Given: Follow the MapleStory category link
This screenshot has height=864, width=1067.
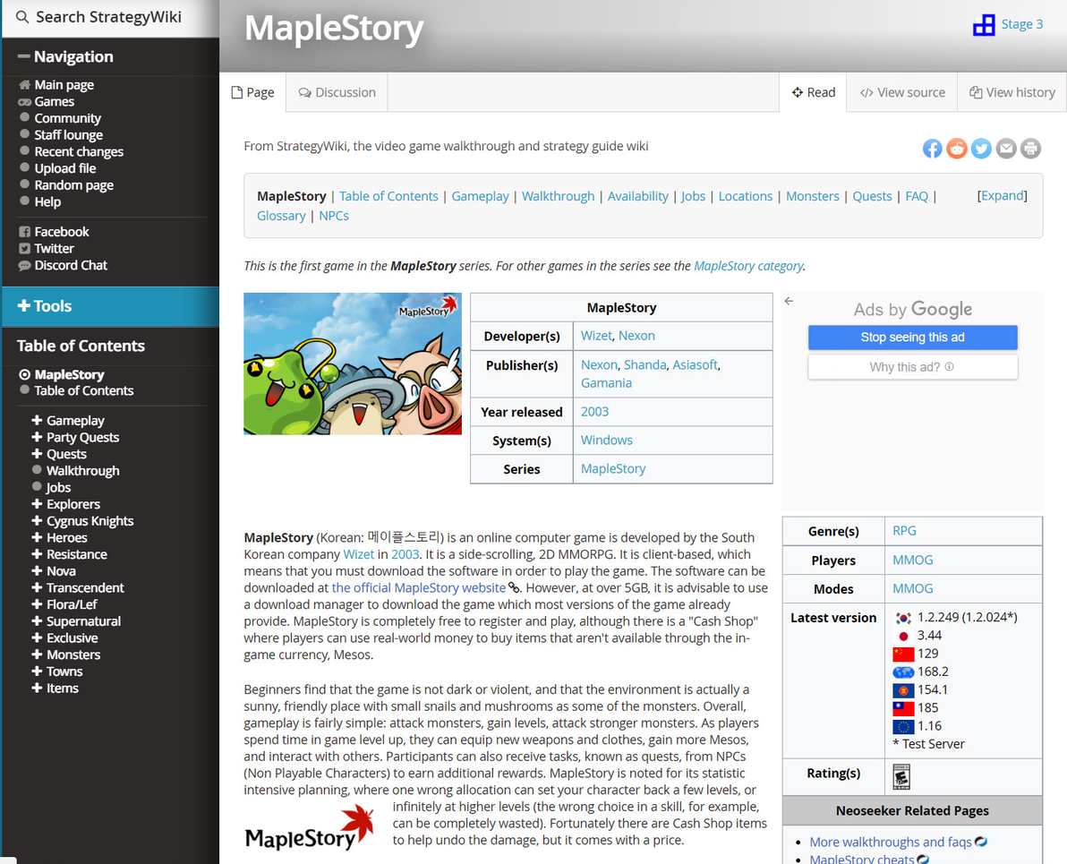Looking at the screenshot, I should [747, 266].
